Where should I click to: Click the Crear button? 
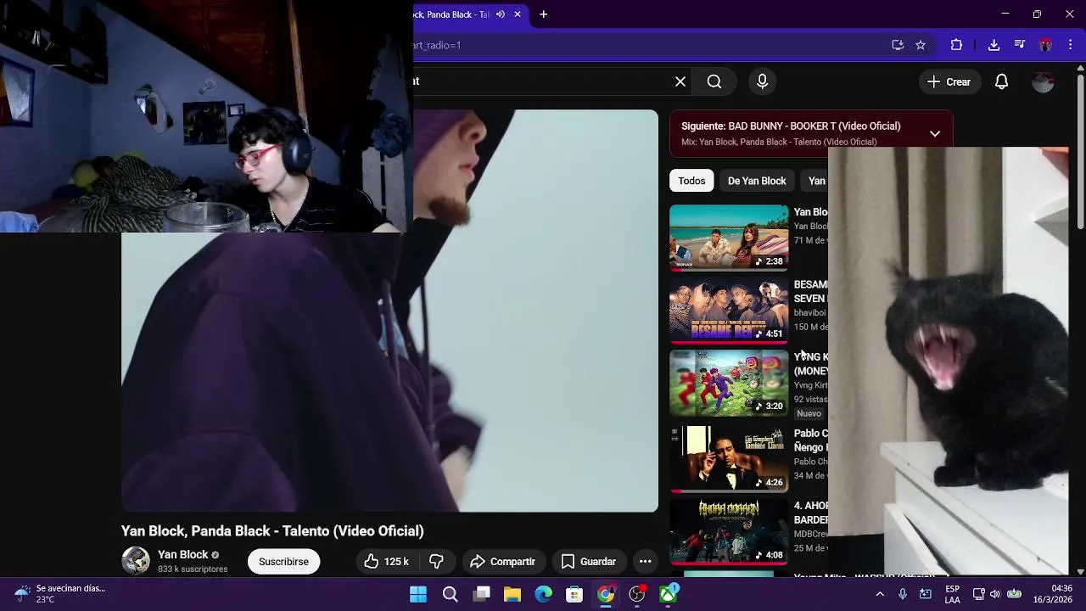coord(949,81)
